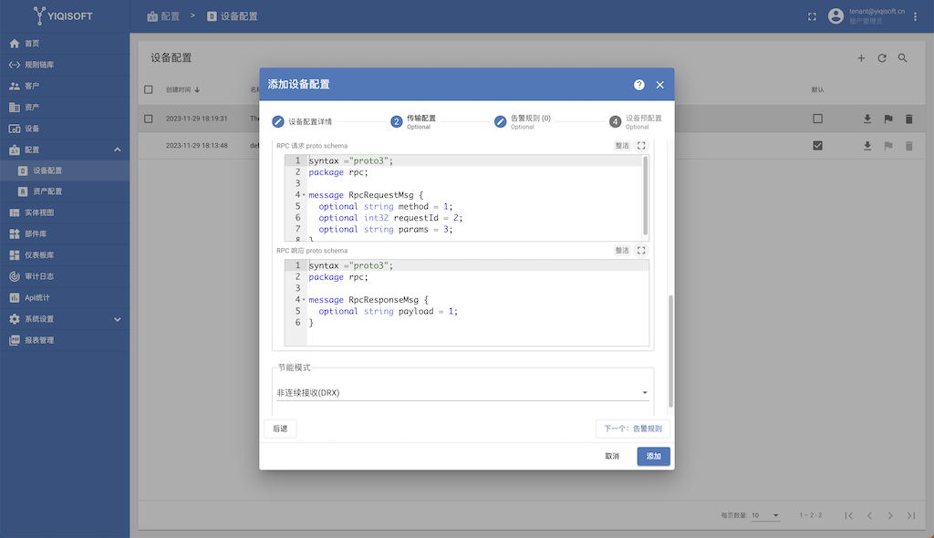
Task: Tick the select-all checkbox in table header
Action: coord(149,90)
